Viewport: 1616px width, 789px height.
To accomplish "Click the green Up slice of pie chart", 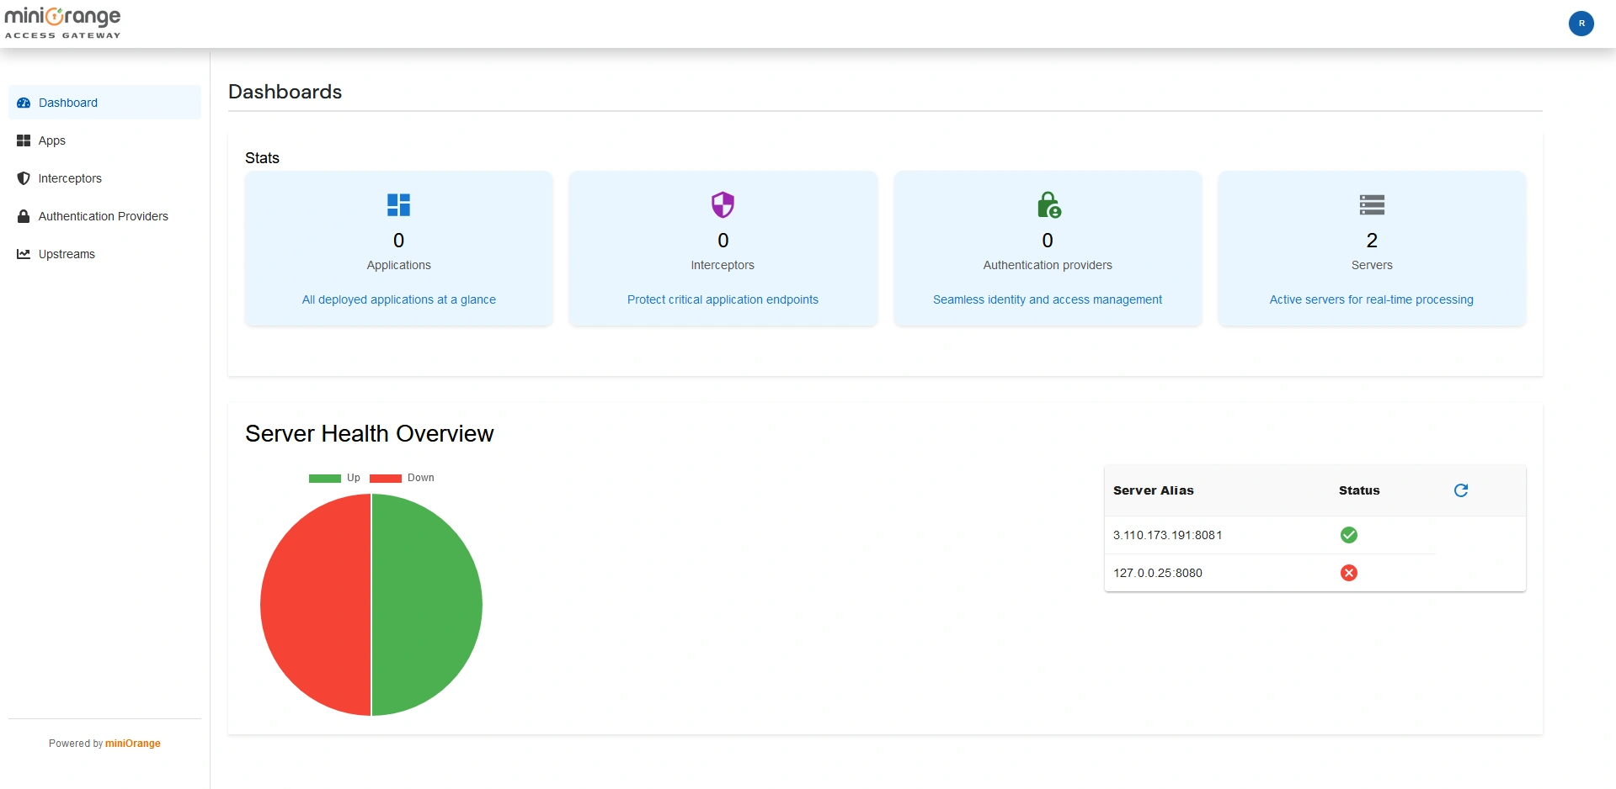I will [427, 605].
